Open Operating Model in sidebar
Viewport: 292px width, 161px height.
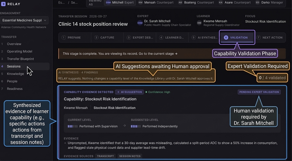(20, 51)
